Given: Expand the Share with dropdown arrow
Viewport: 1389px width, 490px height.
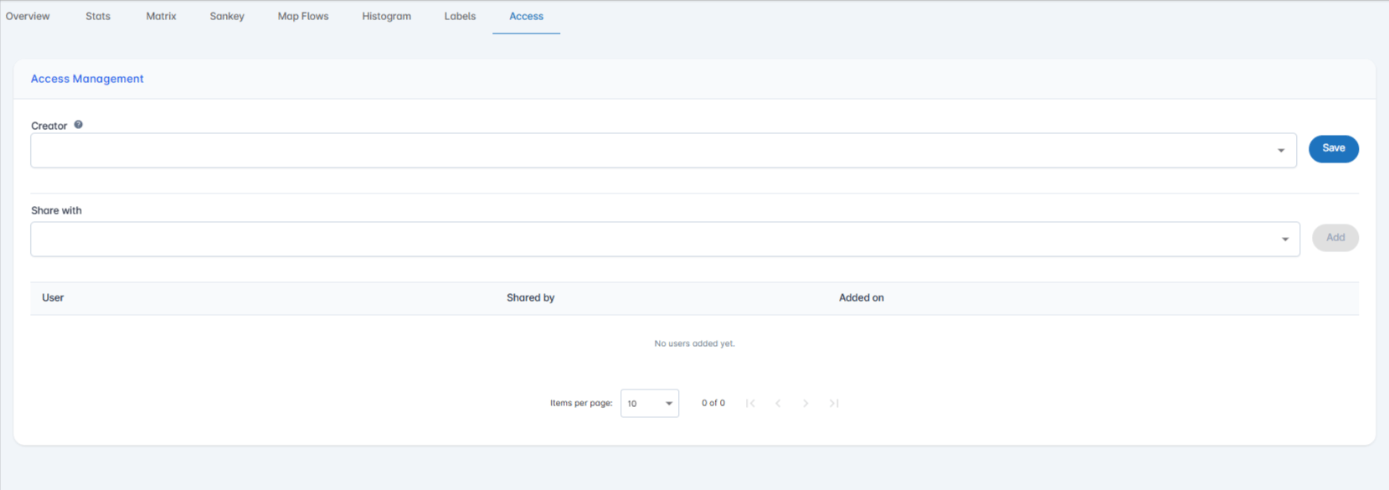Looking at the screenshot, I should (1285, 240).
